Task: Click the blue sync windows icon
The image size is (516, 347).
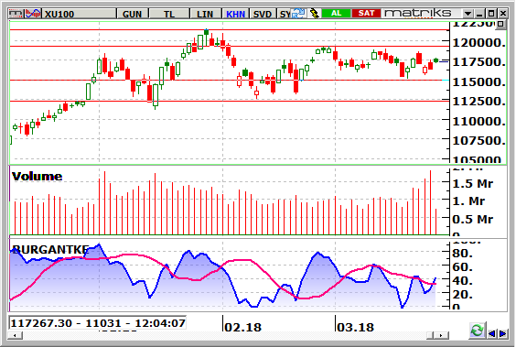Action: click(299, 14)
